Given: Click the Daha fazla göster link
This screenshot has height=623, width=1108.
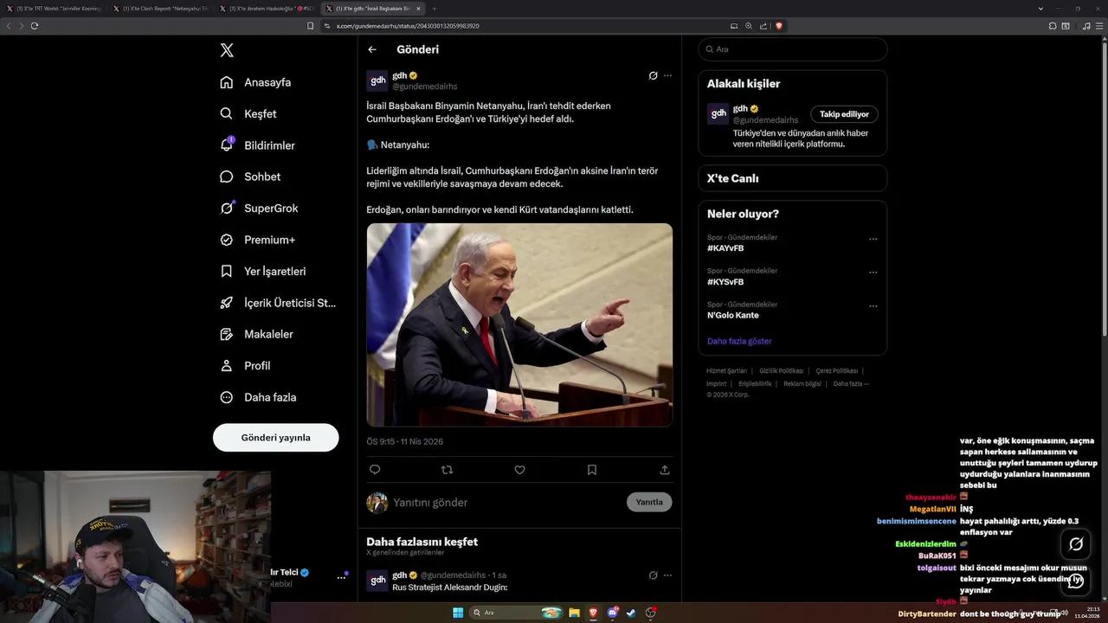Looking at the screenshot, I should [x=739, y=341].
